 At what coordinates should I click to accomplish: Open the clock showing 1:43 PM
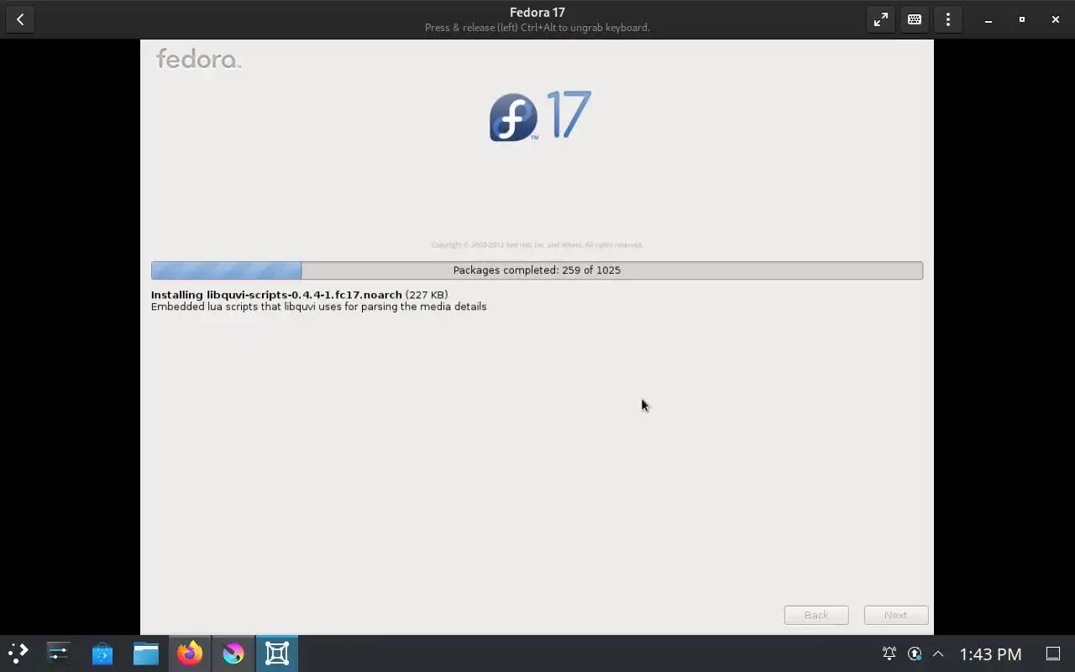tap(991, 654)
